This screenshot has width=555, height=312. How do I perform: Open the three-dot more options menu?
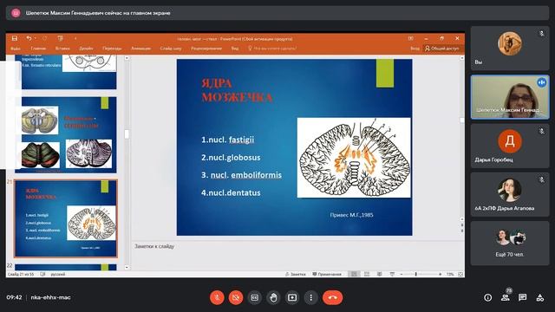(x=310, y=297)
